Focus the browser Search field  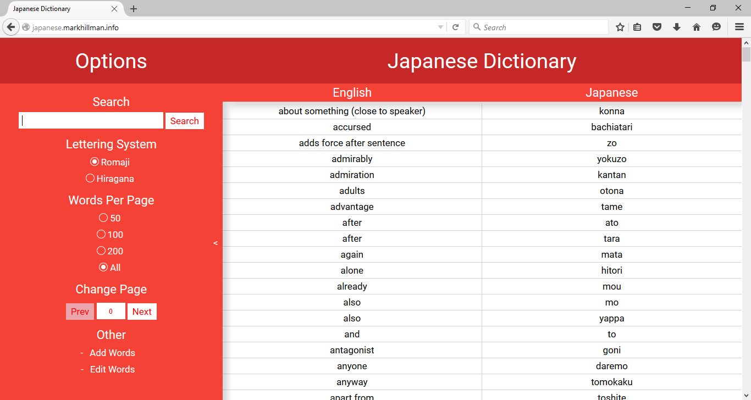pyautogui.click(x=539, y=27)
